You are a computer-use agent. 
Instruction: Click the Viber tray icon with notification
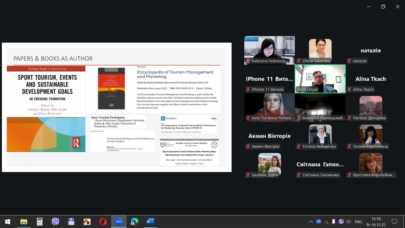tap(341, 222)
